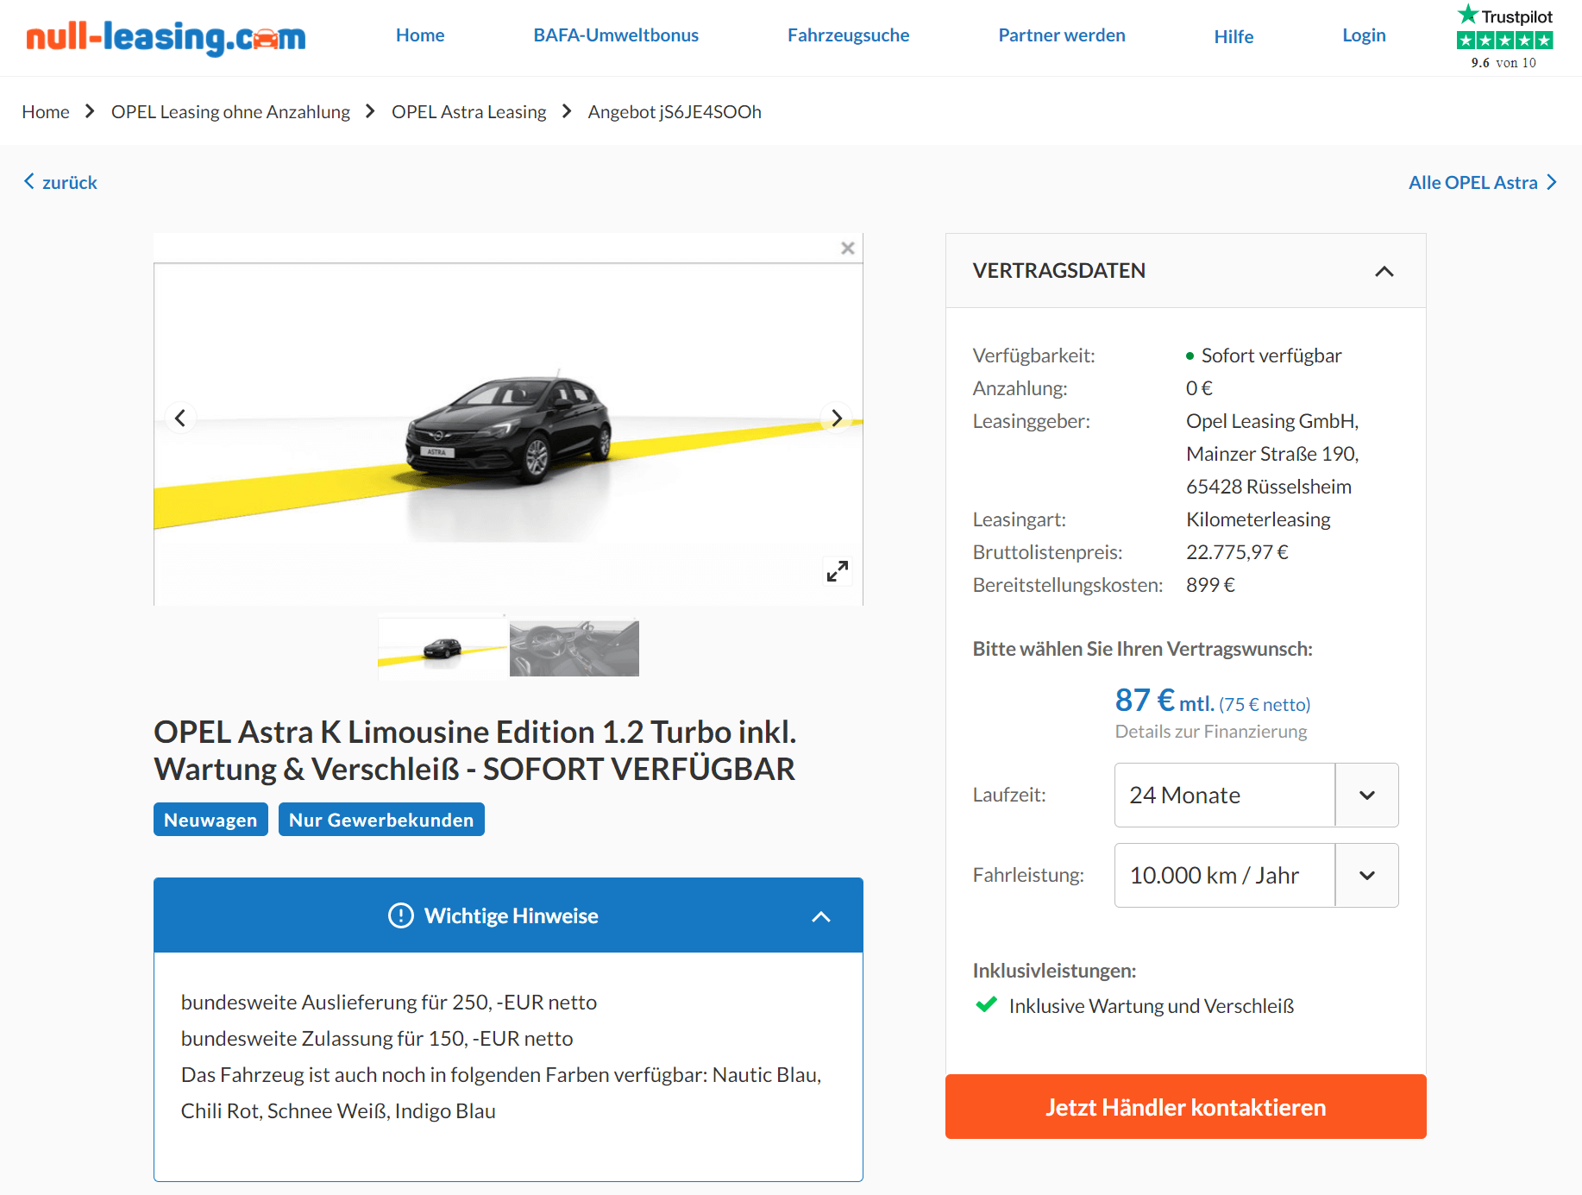
Task: Click the Inklusivleistungen heading
Action: (1054, 971)
